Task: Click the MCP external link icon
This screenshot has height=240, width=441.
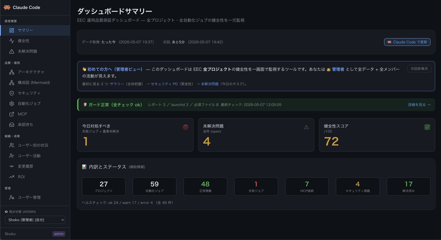Action: point(12,114)
